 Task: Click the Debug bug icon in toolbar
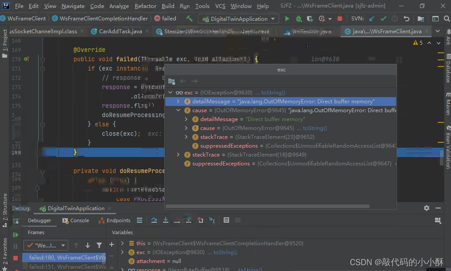pos(299,19)
